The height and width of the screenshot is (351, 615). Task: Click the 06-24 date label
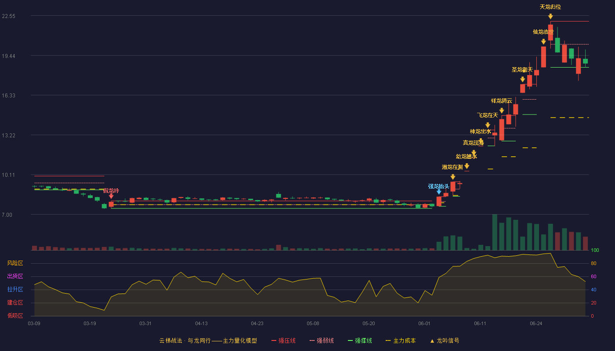pyautogui.click(x=536, y=323)
